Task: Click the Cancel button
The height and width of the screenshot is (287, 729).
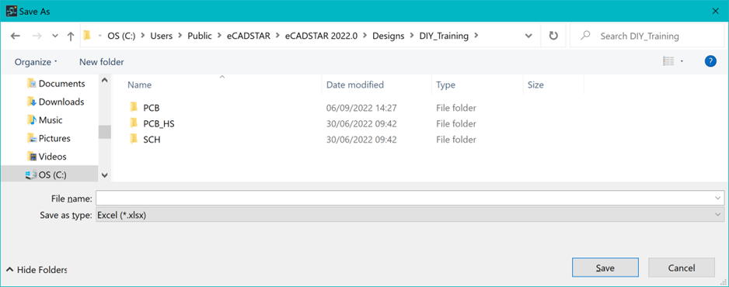Action: 681,268
